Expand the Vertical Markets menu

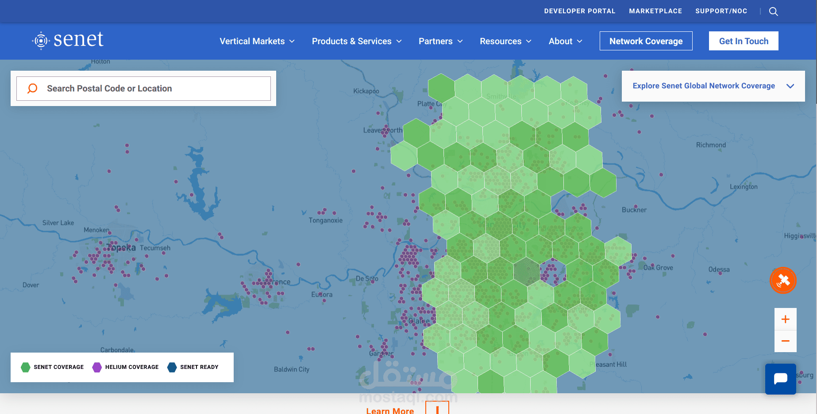tap(257, 41)
